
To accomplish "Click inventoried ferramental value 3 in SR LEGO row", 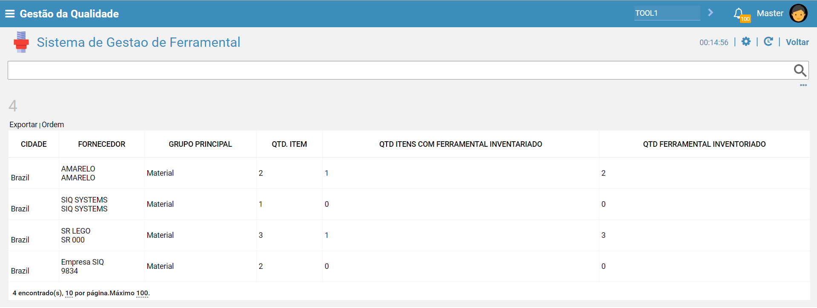I will (603, 235).
